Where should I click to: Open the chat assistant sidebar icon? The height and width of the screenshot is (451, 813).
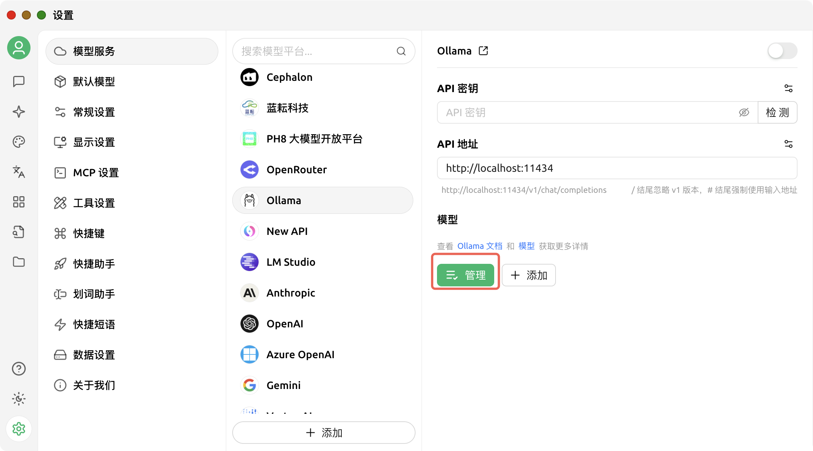coord(19,82)
